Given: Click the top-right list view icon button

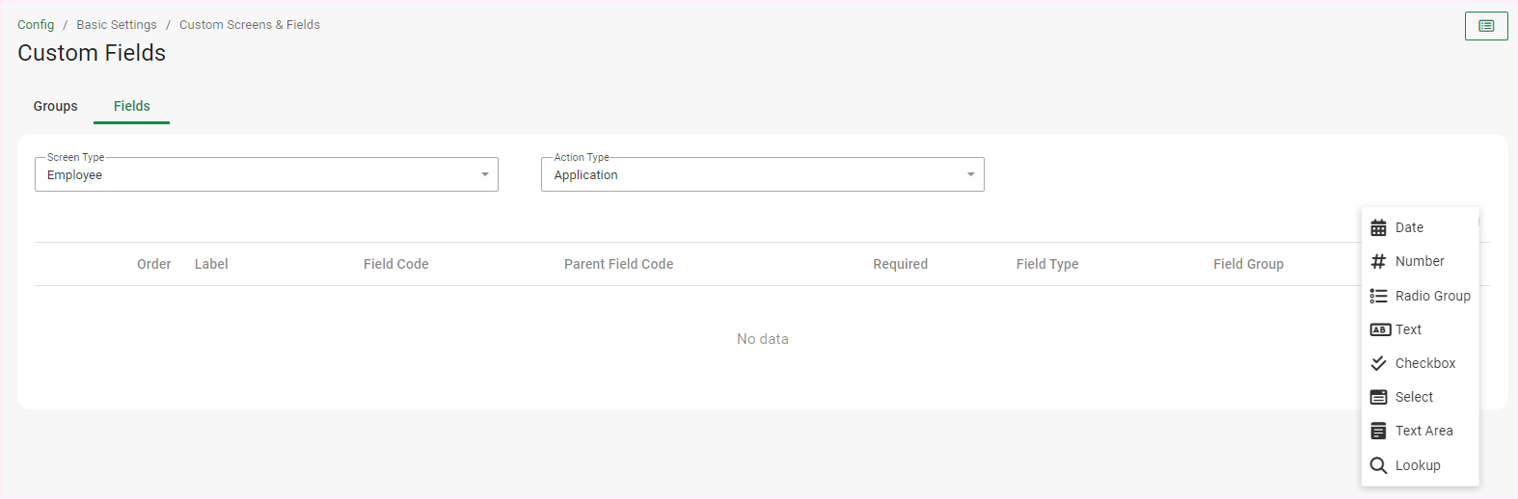Looking at the screenshot, I should pos(1485,26).
